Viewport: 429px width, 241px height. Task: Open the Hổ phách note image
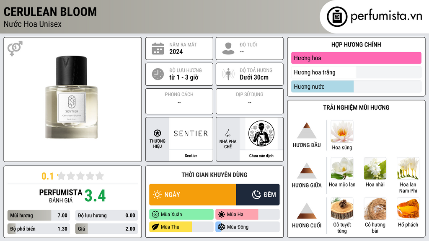point(408,209)
